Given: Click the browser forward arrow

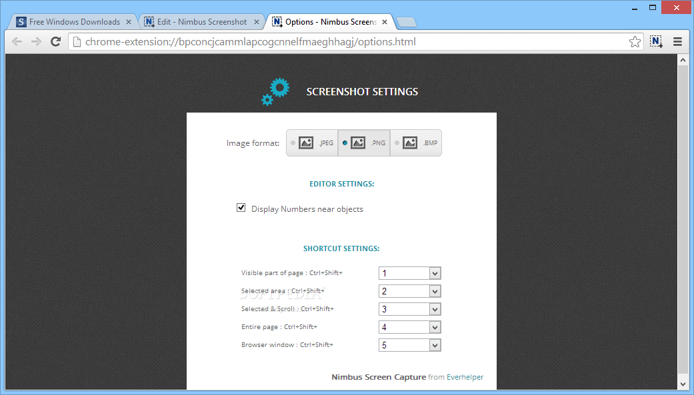Looking at the screenshot, I should 36,41.
